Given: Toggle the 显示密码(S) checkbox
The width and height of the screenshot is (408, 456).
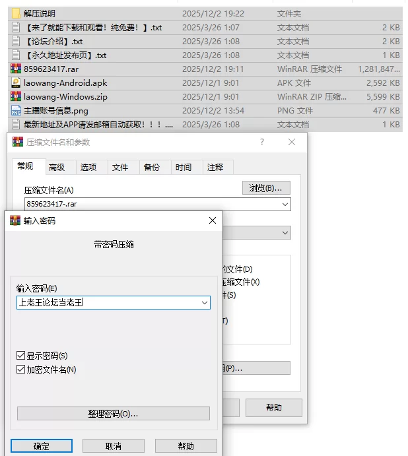Looking at the screenshot, I should pyautogui.click(x=20, y=356).
